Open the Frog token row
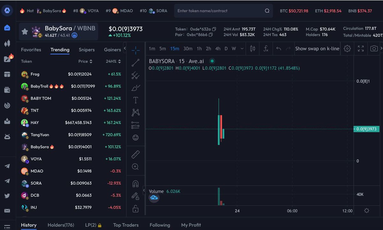The height and width of the screenshot is (230, 383). 71,74
